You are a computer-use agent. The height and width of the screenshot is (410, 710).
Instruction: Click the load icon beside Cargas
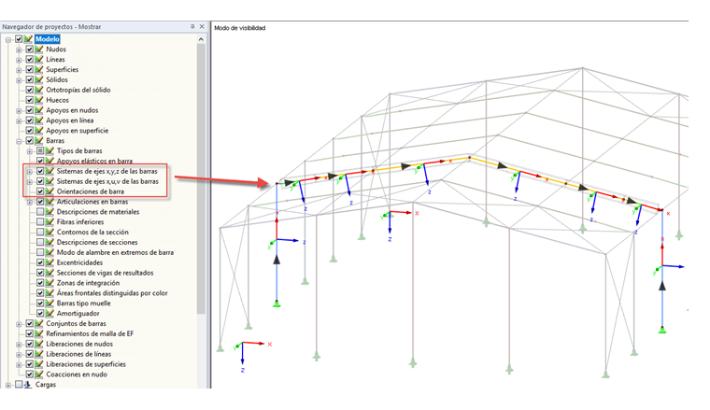tap(28, 384)
